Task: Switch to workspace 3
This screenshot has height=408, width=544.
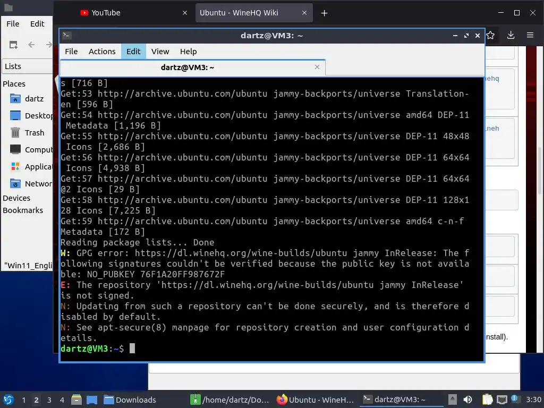Action: pos(49,400)
